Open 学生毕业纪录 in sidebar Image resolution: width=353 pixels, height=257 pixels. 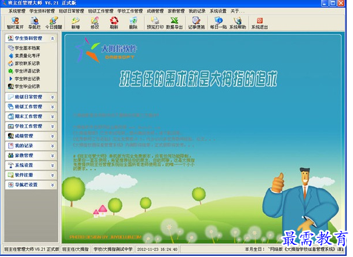[x=27, y=86]
